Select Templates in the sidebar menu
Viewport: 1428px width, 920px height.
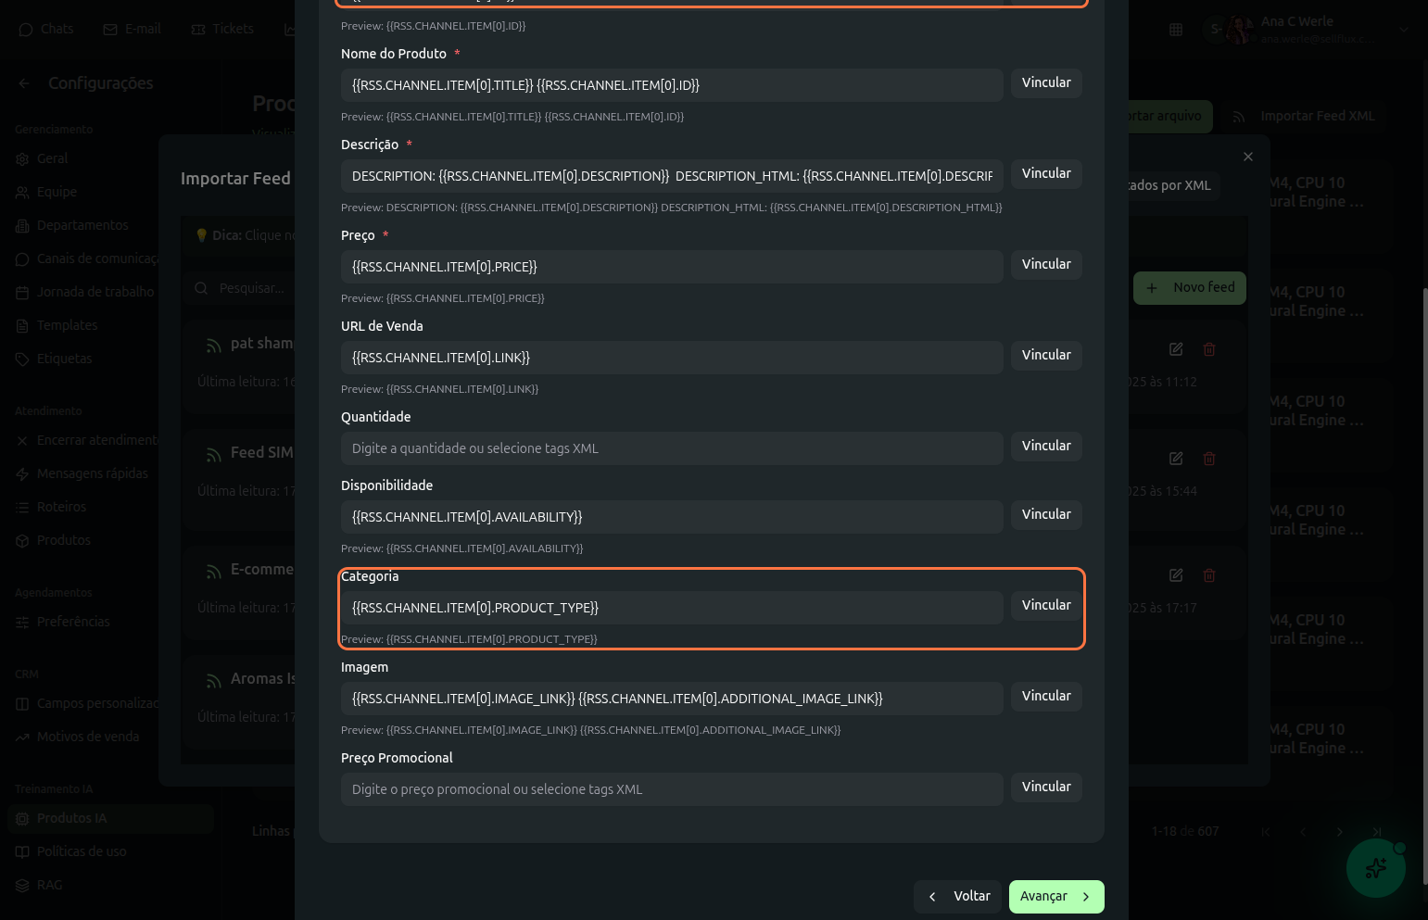coord(67,325)
